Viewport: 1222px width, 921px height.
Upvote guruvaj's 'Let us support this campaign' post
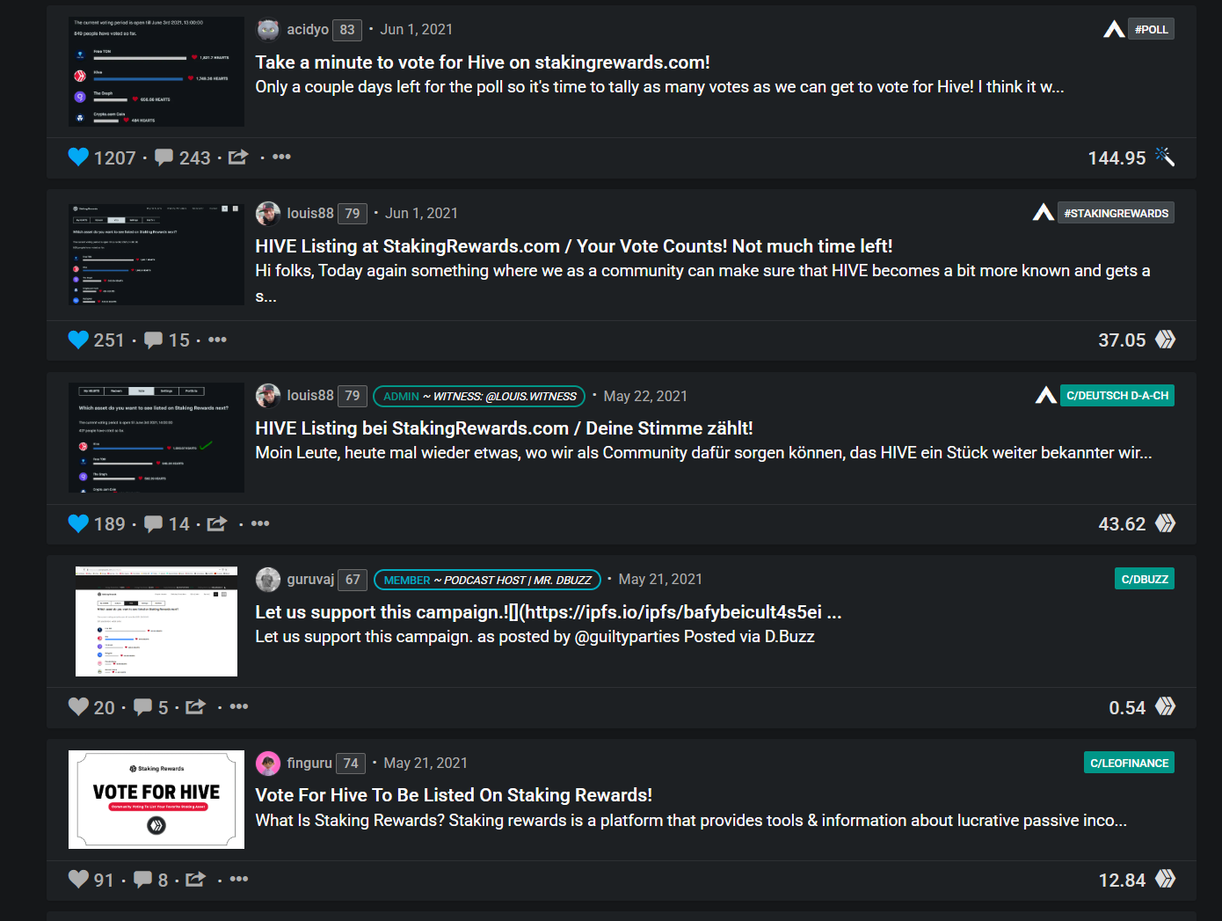point(78,706)
